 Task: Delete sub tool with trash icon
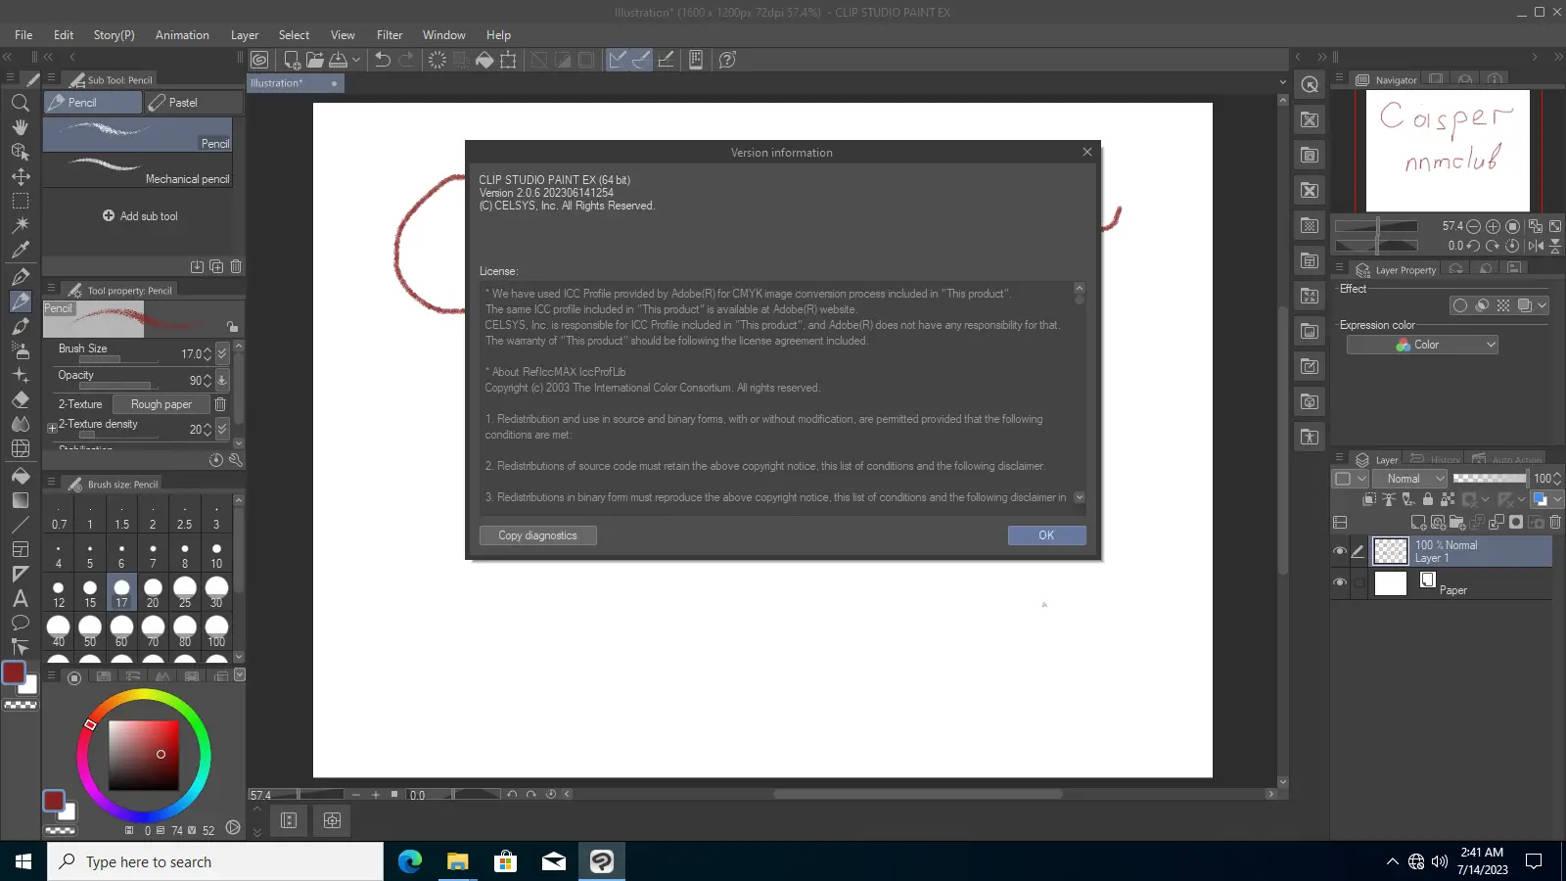236,266
